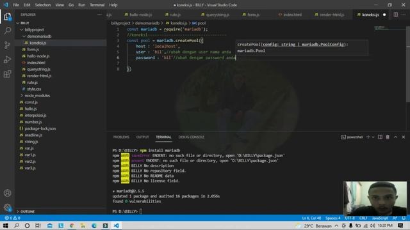Open Cortana circle in taskbar

(27, 226)
